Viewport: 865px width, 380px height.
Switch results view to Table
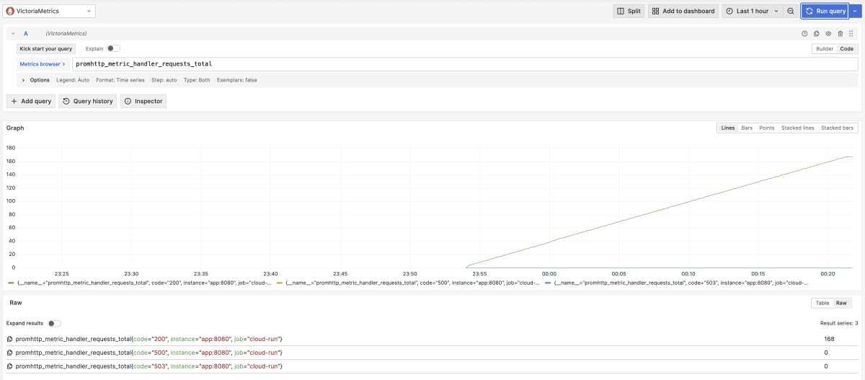(x=822, y=303)
